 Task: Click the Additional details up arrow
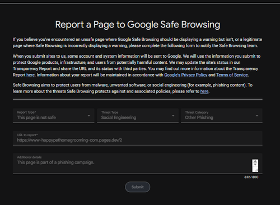255,161
